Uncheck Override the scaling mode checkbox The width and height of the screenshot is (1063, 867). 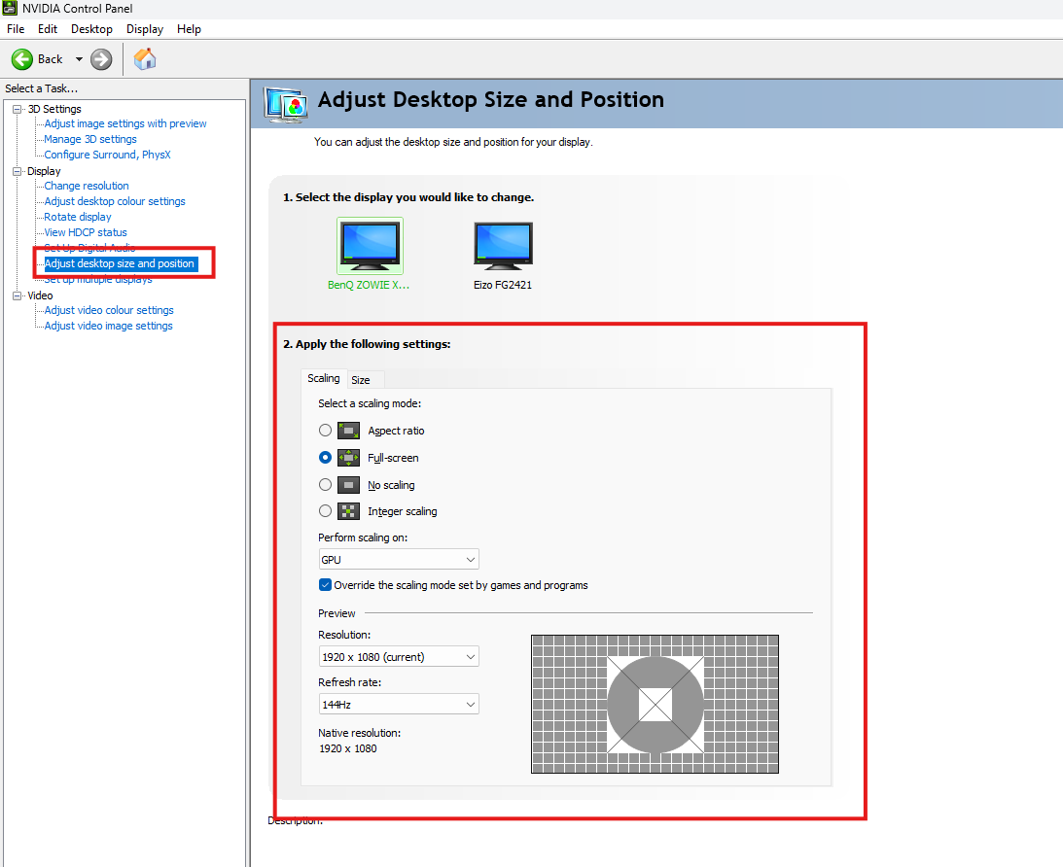[326, 584]
